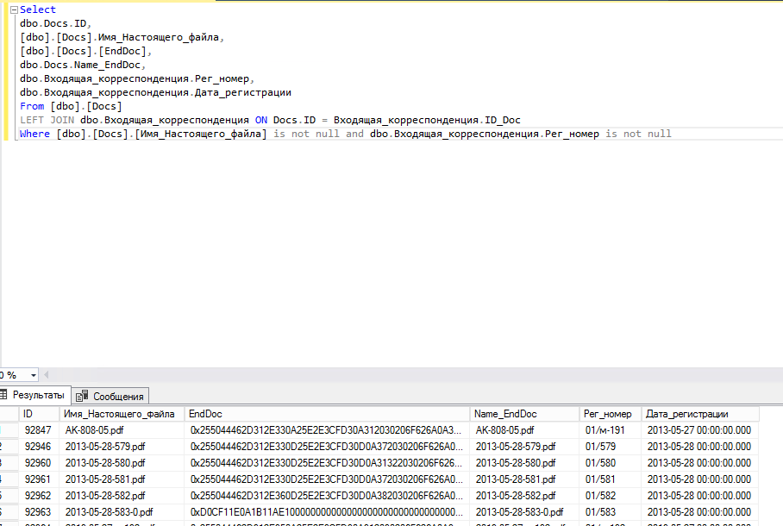This screenshot has width=783, height=526.
Task: Select 2013-05-28-580.pdf in the Имя_Настоящего_файла column
Action: pos(122,463)
